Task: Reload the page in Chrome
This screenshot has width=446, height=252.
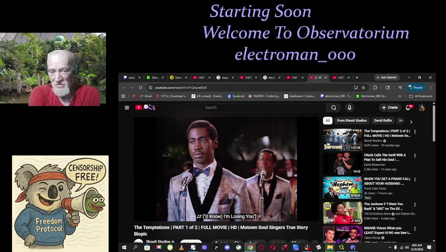Action: [x=140, y=87]
